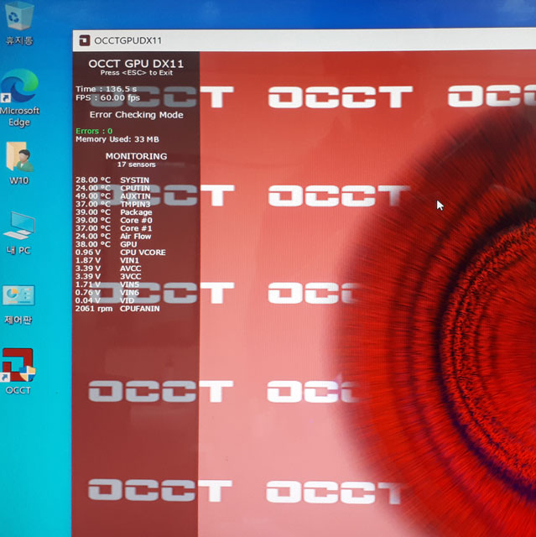Select the AVCC voltage row
This screenshot has width=536, height=537.
tap(108, 268)
